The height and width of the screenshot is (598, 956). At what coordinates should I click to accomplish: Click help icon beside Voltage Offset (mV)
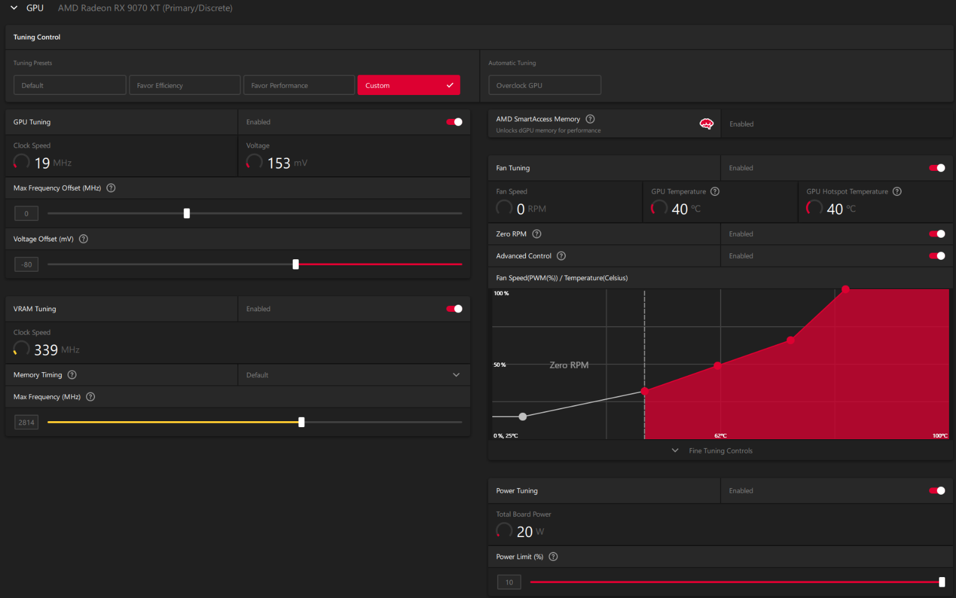coord(84,239)
